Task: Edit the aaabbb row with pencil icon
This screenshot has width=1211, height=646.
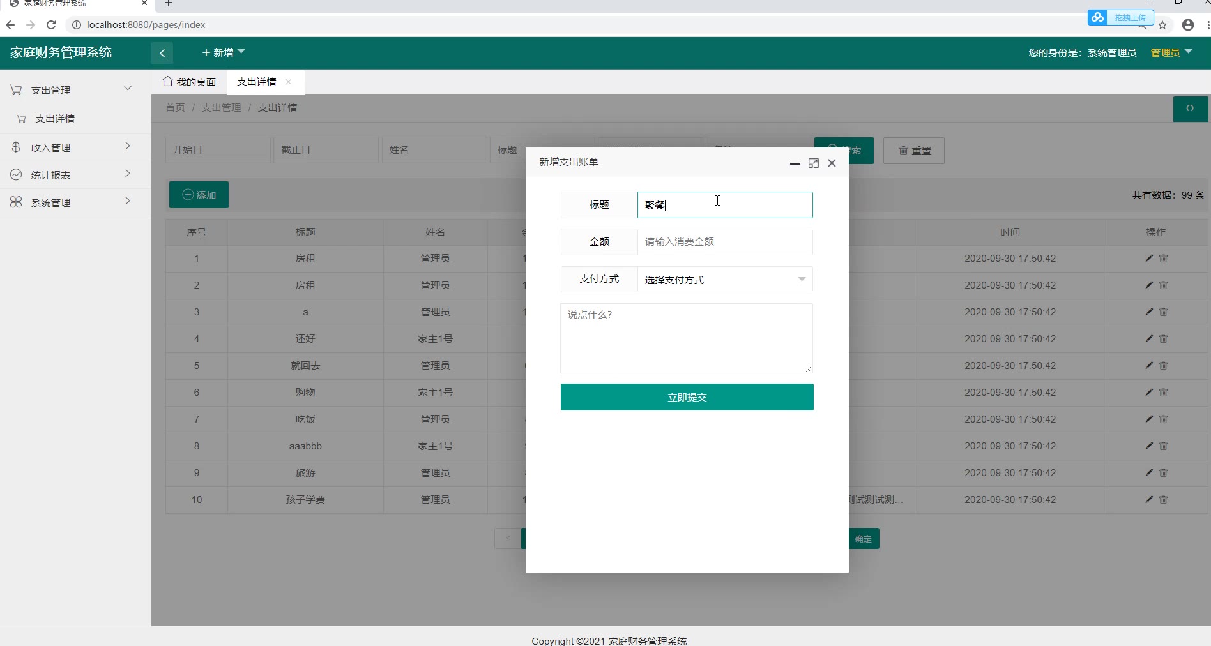Action: (1149, 446)
